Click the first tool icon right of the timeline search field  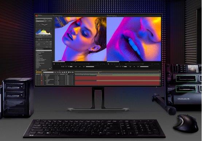point(55,73)
